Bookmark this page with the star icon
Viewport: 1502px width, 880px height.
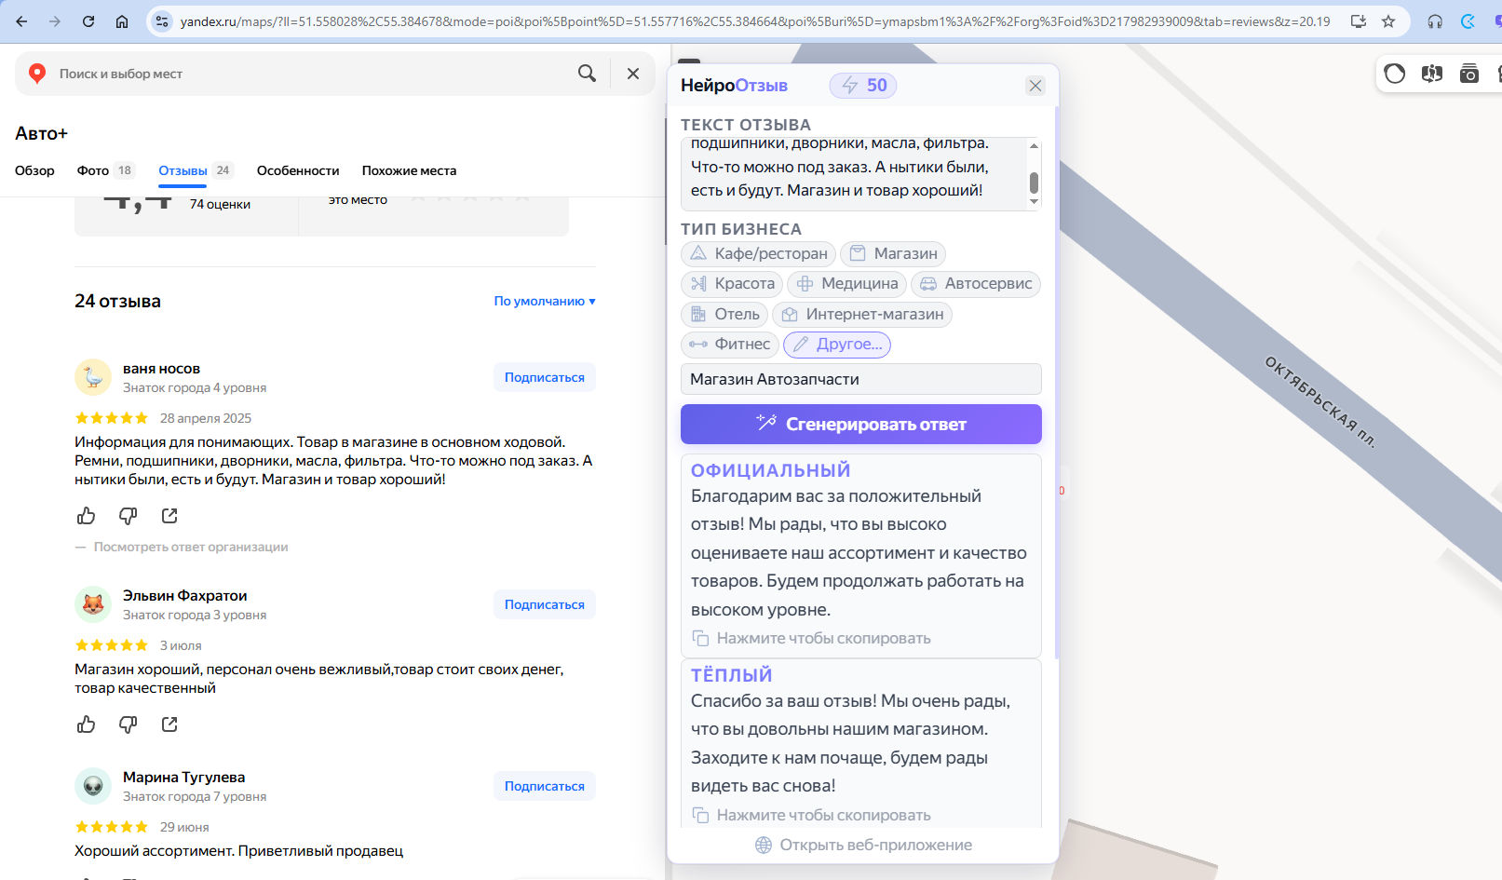[1388, 21]
